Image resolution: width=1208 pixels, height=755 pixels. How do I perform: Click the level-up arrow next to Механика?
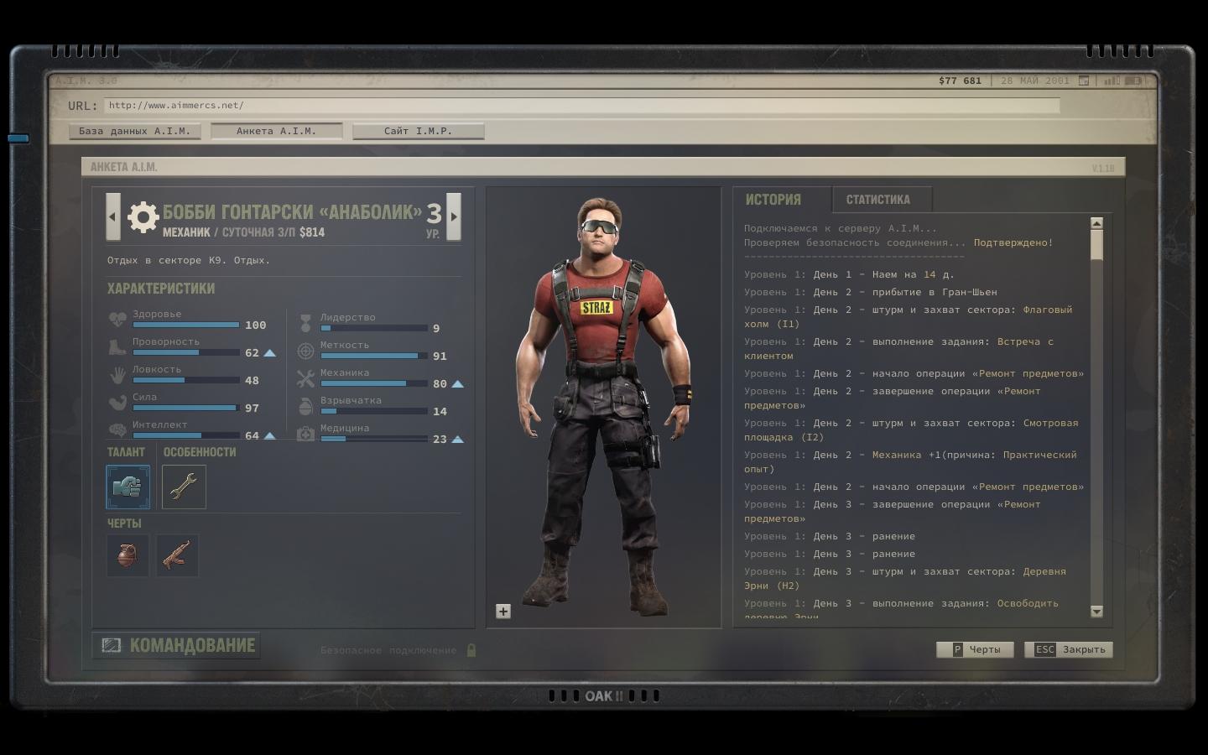[x=457, y=384]
